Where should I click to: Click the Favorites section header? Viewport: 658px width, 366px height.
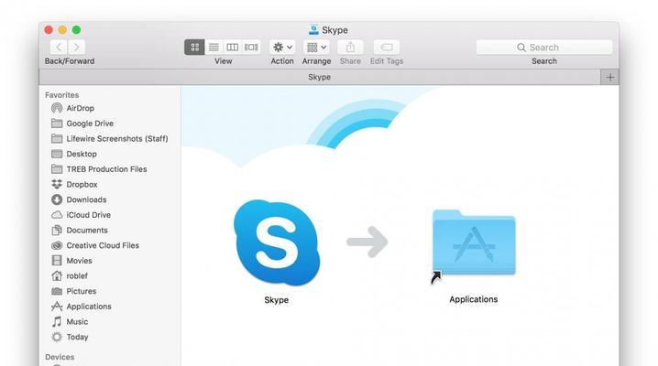pyautogui.click(x=62, y=95)
